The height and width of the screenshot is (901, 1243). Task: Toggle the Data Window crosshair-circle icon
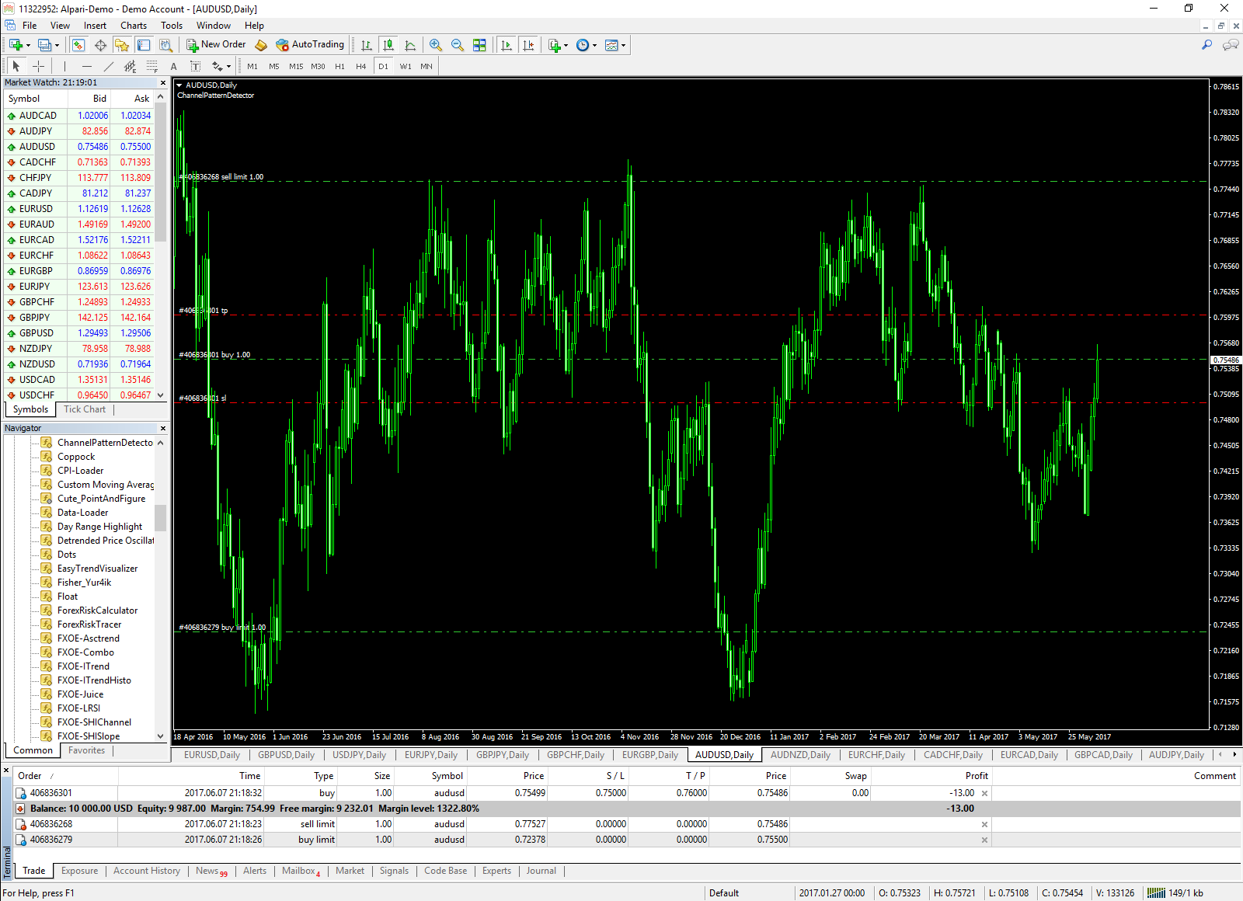coord(100,45)
